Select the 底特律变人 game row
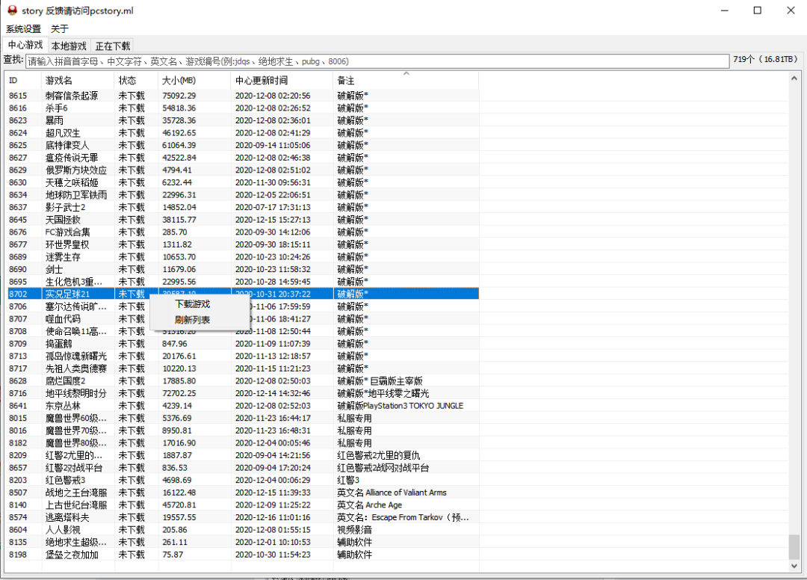 (x=242, y=145)
